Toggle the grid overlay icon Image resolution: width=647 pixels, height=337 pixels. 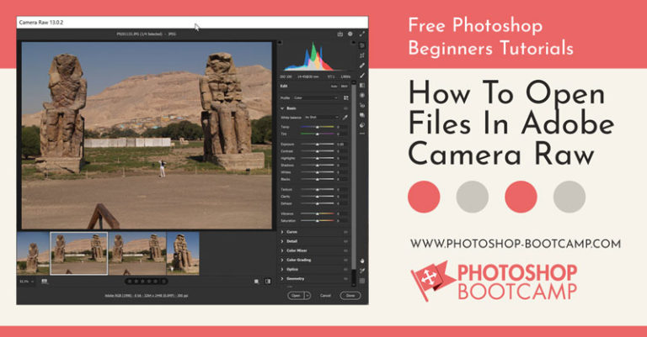click(x=362, y=281)
